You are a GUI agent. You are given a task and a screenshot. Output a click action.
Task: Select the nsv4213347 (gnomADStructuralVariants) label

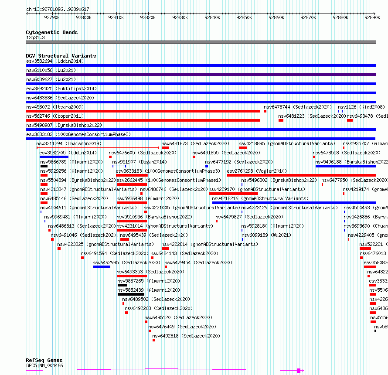click(88, 189)
